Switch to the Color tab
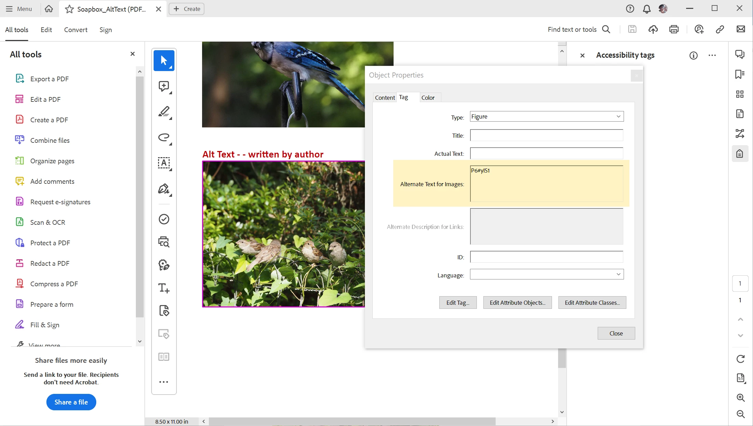Image resolution: width=753 pixels, height=426 pixels. (x=428, y=98)
